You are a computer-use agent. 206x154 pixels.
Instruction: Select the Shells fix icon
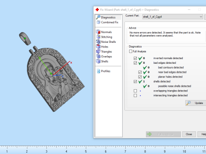point(98,61)
